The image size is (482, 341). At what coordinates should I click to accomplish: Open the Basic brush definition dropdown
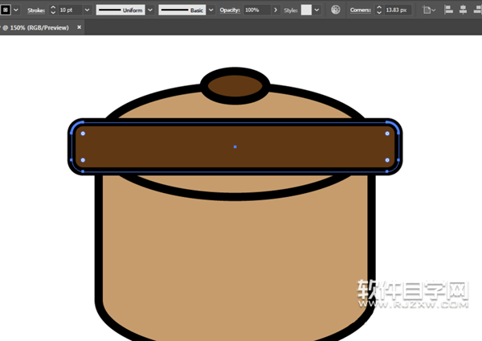pos(210,10)
